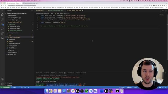Viewport: 168px width, 94px height.
Task: Click the Codespaces remote indicator
Action: [x=5, y=87]
